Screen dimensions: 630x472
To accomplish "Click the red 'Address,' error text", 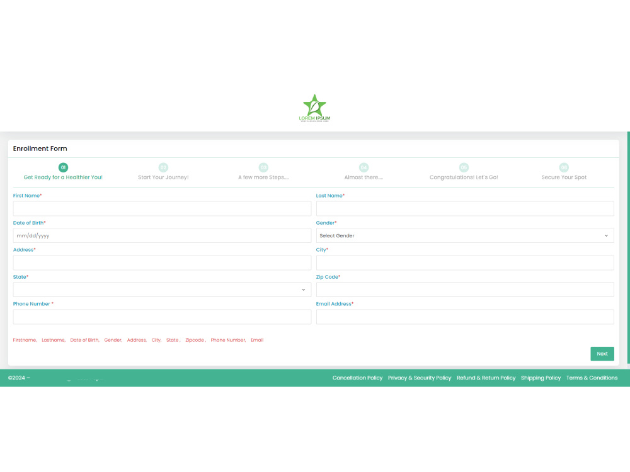I will tap(137, 340).
